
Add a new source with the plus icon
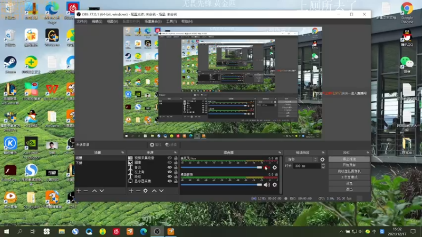pos(131,191)
